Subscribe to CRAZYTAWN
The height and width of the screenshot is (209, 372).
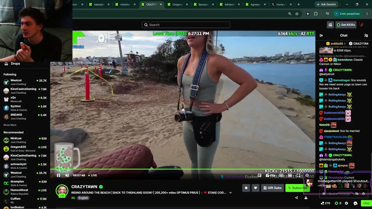pos(298,188)
